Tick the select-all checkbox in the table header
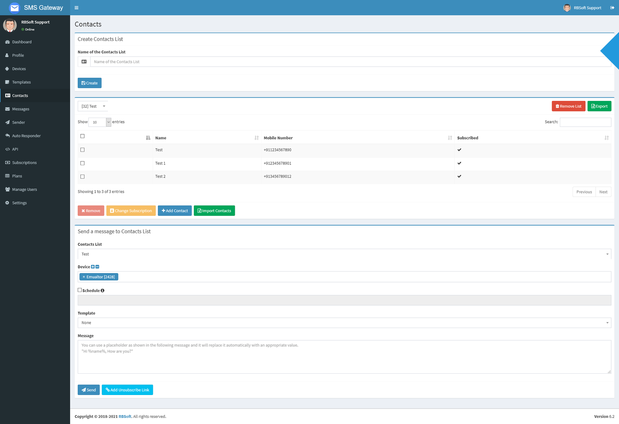The image size is (619, 424). click(x=82, y=136)
